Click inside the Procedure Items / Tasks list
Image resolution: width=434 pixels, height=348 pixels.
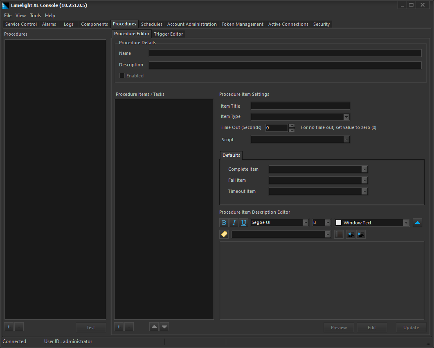tap(164, 209)
